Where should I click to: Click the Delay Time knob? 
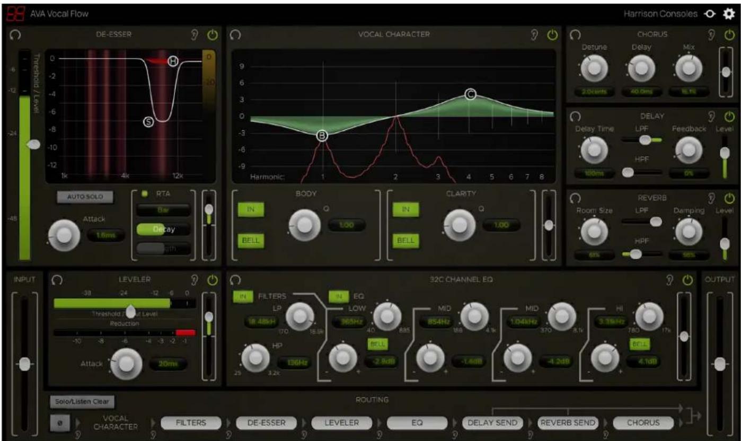tap(594, 150)
